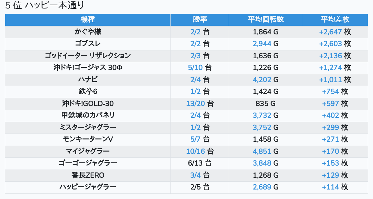Screen dimensions: 373x199
Task: Select the マイジャグラー machine name
Action: click(88, 151)
